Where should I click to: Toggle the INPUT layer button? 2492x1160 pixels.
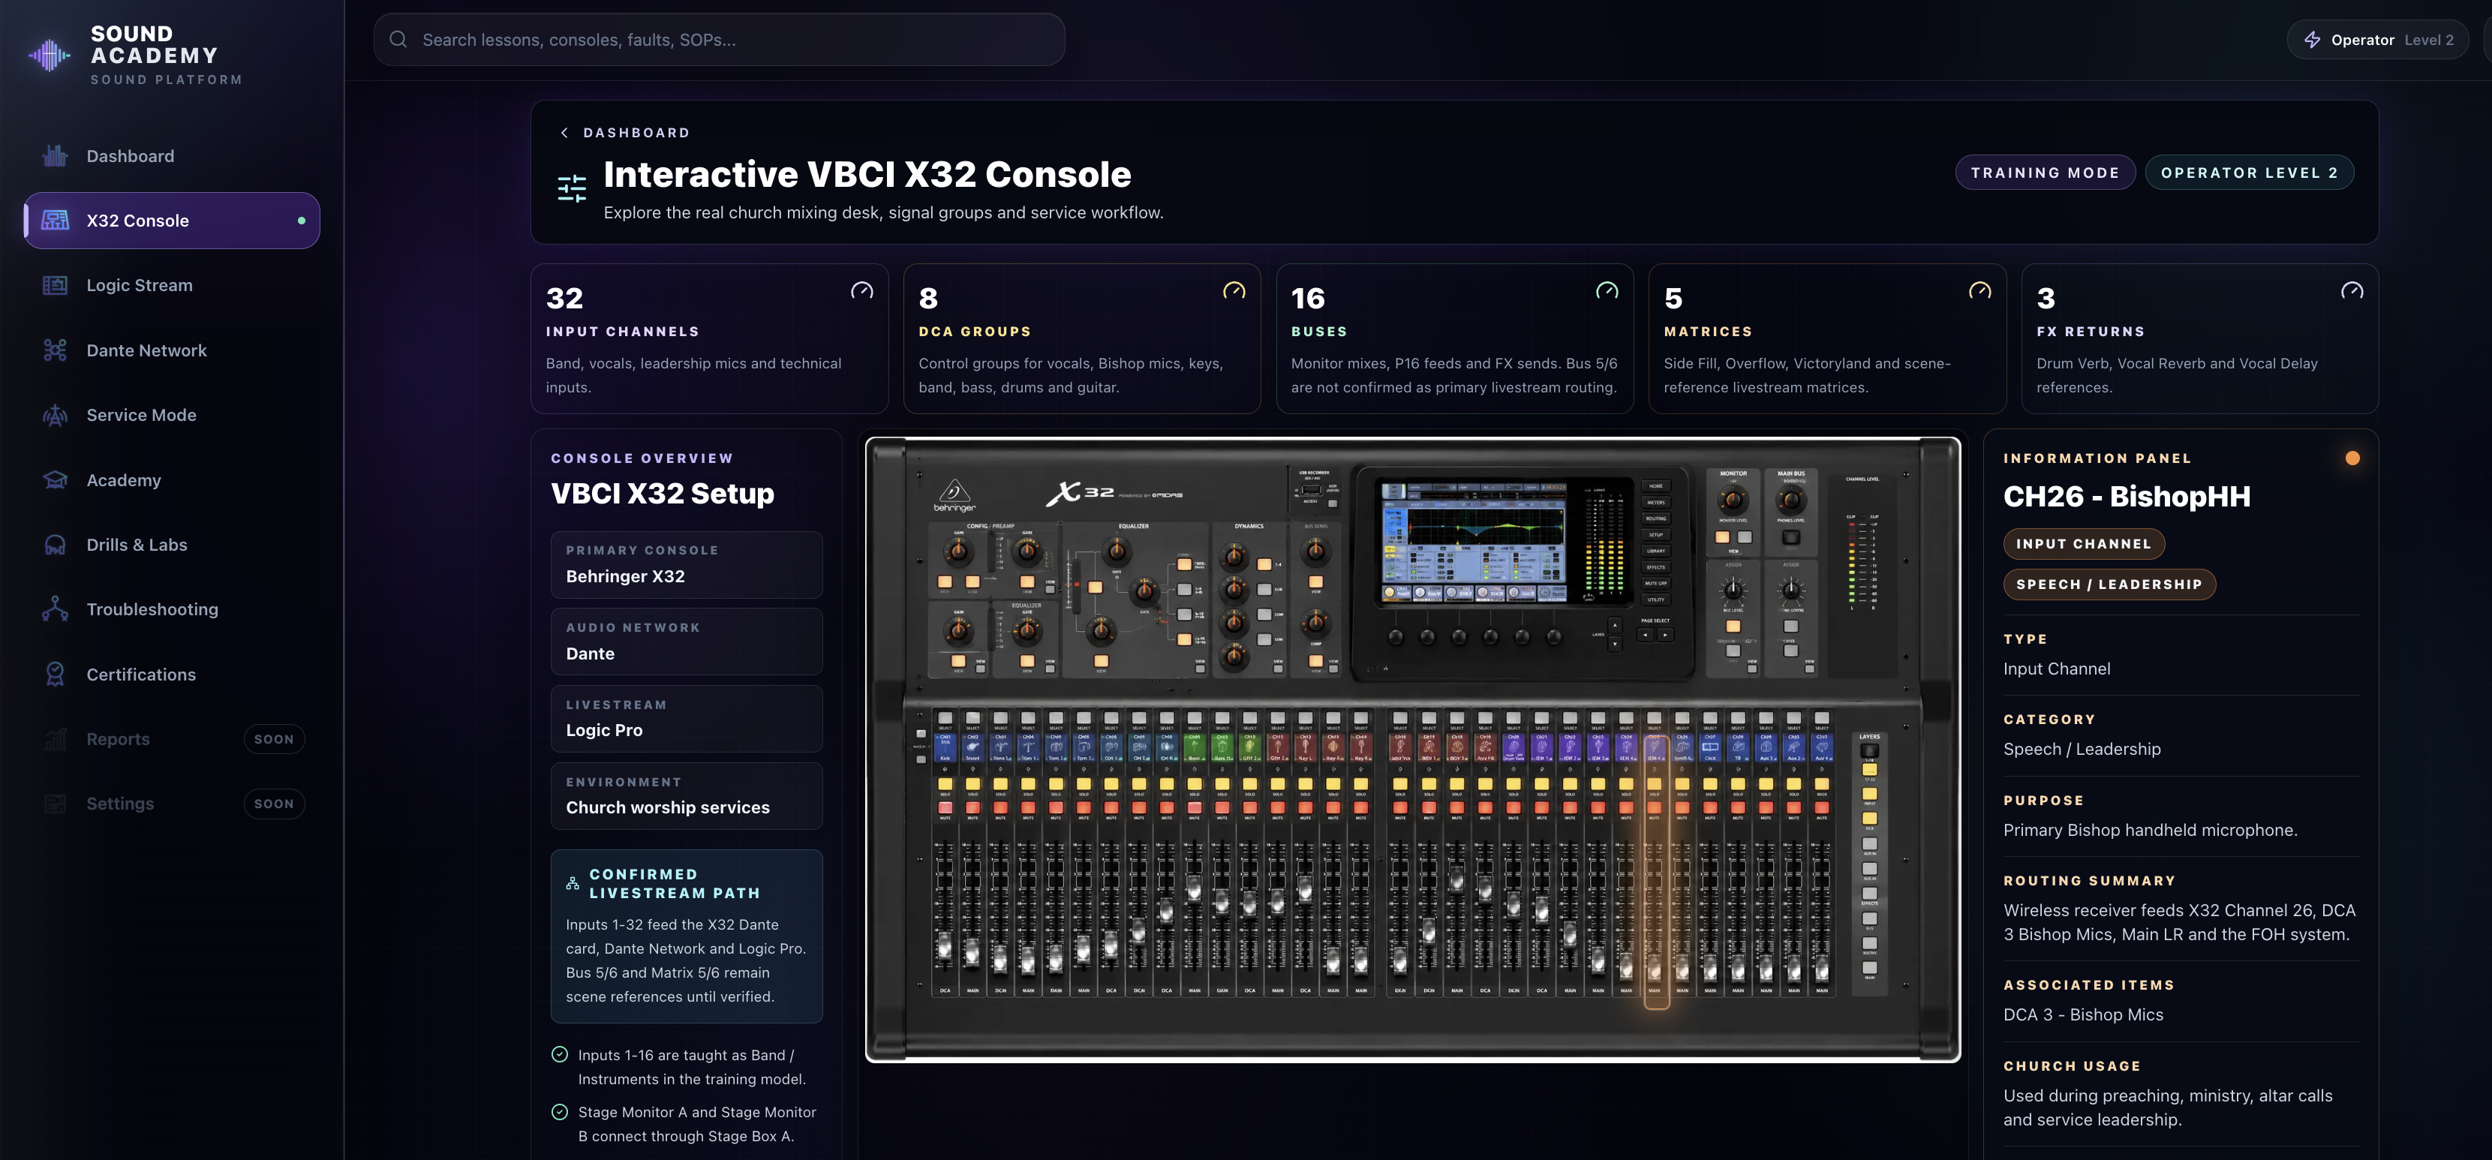[1870, 793]
